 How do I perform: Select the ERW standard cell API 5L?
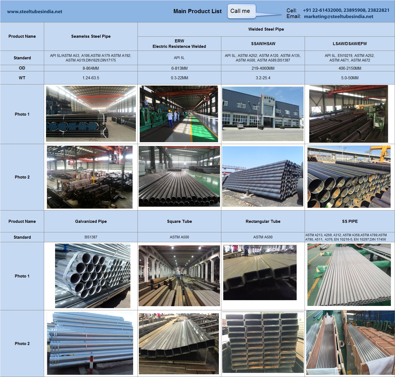tap(179, 58)
